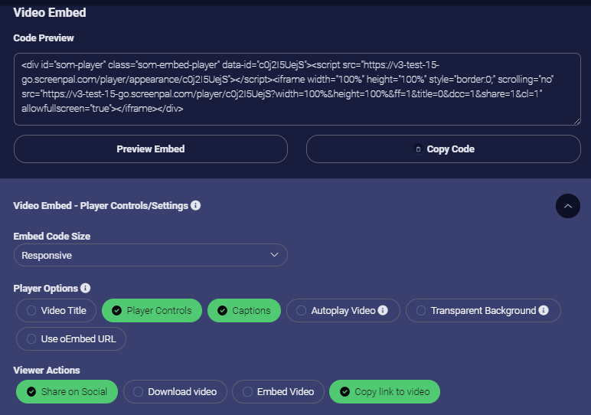Enable Embed Video viewer action

click(x=278, y=391)
